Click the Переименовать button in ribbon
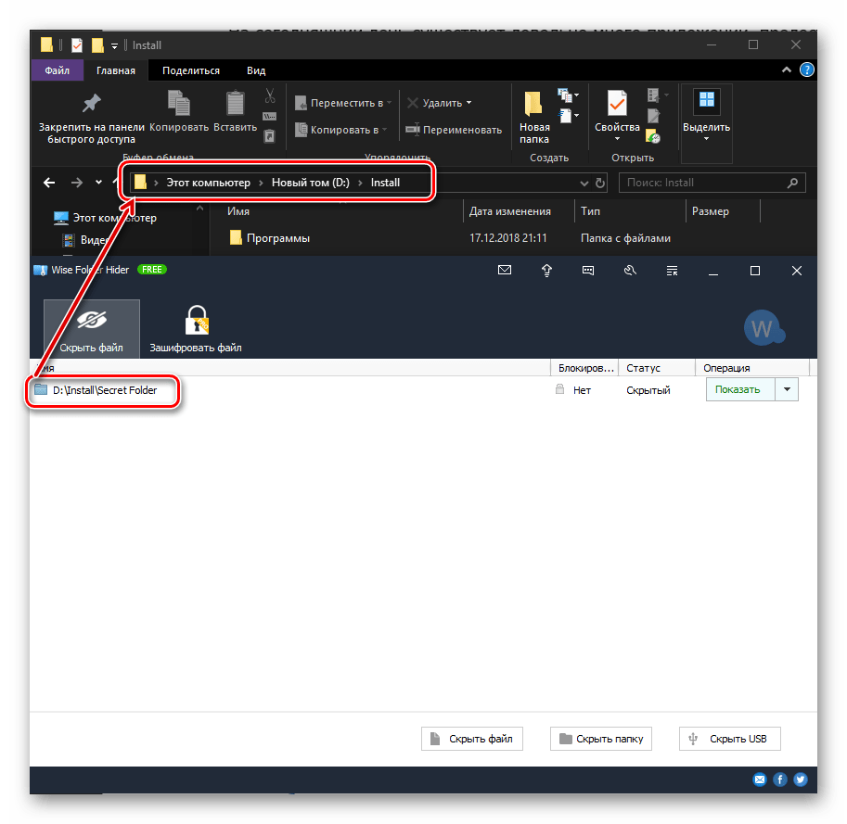Screen dimensions: 847x824 point(454,130)
